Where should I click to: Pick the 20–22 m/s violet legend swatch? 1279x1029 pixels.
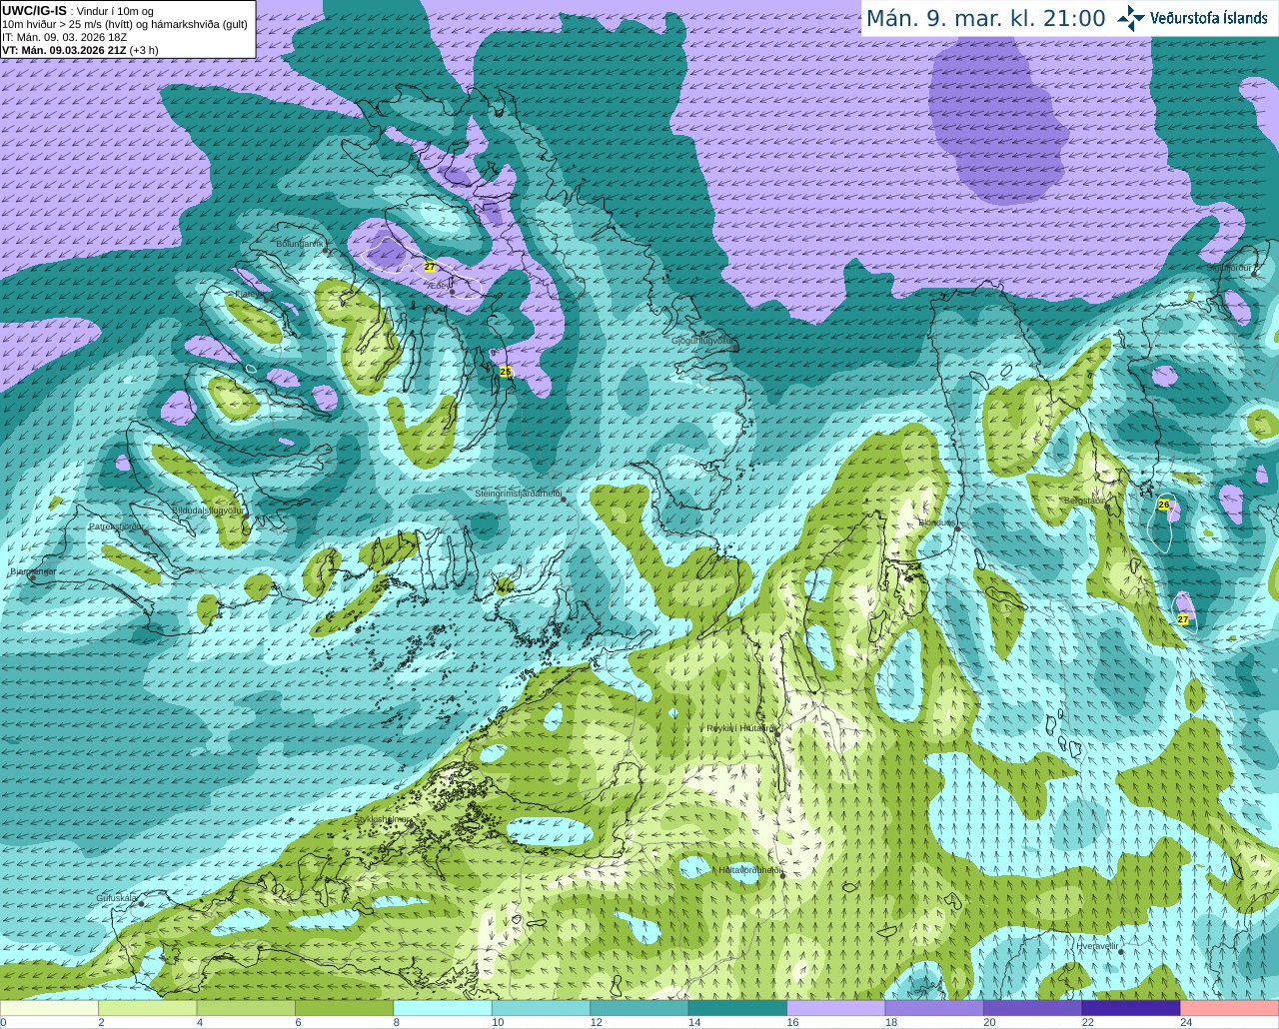click(1032, 1008)
